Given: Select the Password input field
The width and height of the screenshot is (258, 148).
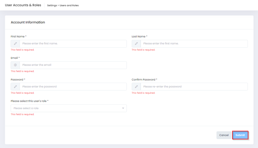Looking at the screenshot, I should [73, 87].
